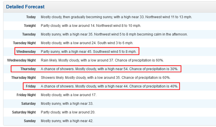This screenshot has height=127, width=216.
Task: Select the Tonight forecast row label
Action: [x=30, y=26]
